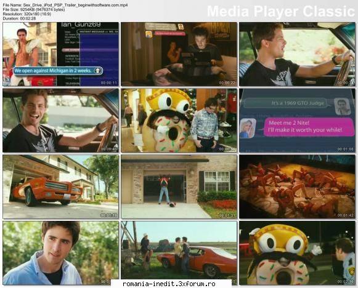The height and width of the screenshot is (288, 358).
Task: Open the first-row thumbnail of the driver in profile
Action: pos(297,54)
